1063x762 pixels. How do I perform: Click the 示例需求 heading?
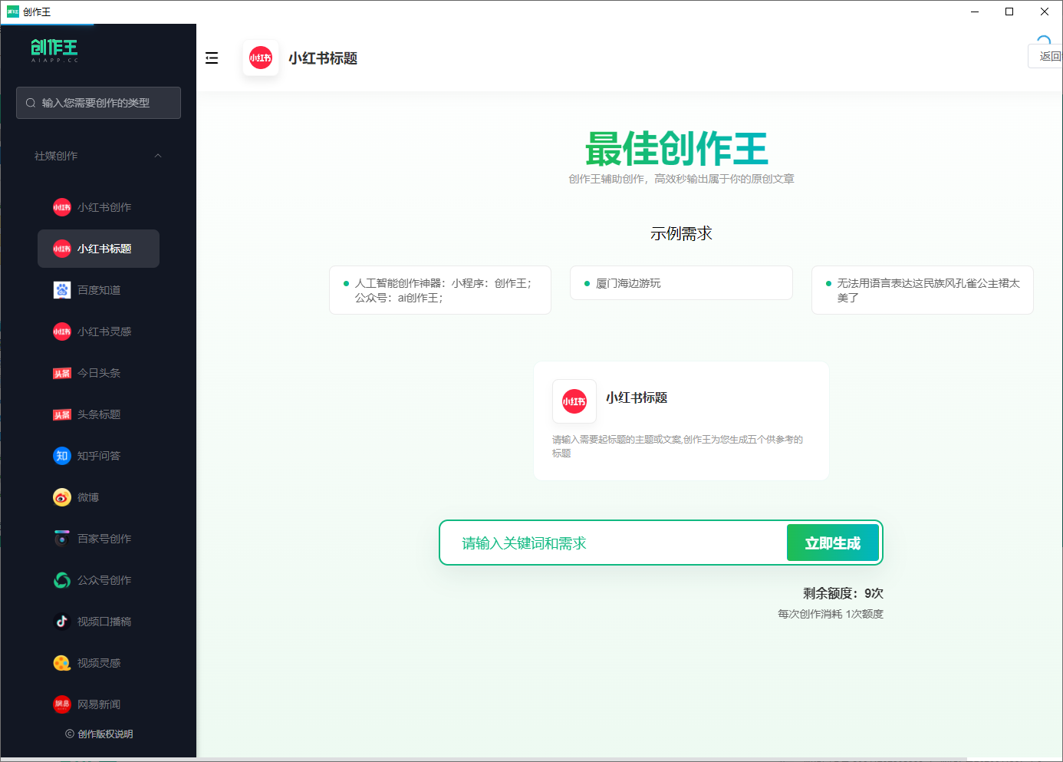(681, 233)
